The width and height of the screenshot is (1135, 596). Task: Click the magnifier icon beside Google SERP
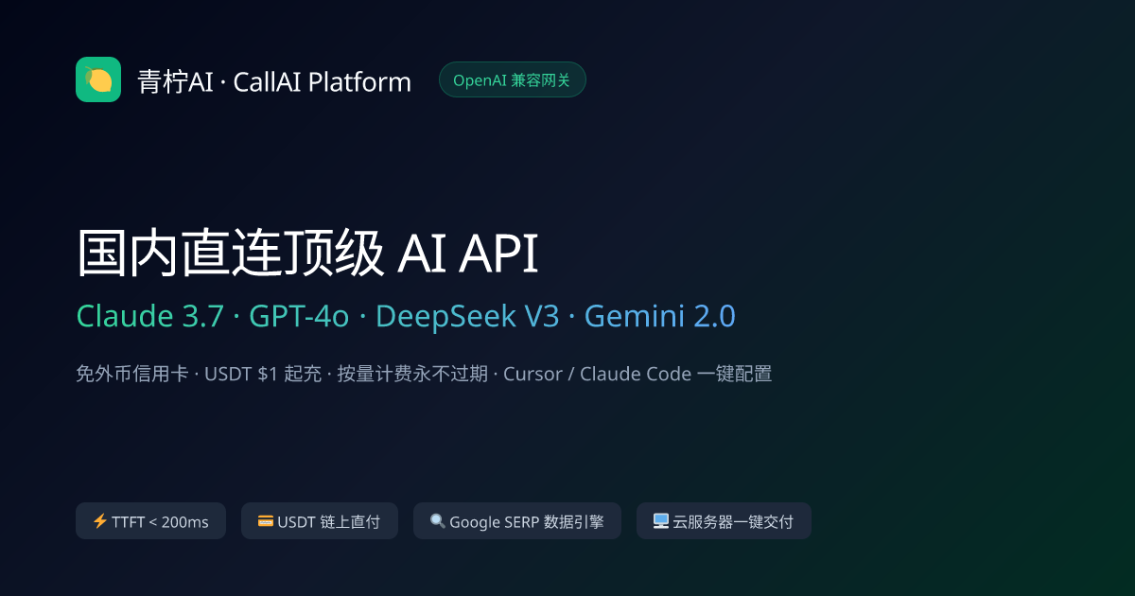point(437,521)
